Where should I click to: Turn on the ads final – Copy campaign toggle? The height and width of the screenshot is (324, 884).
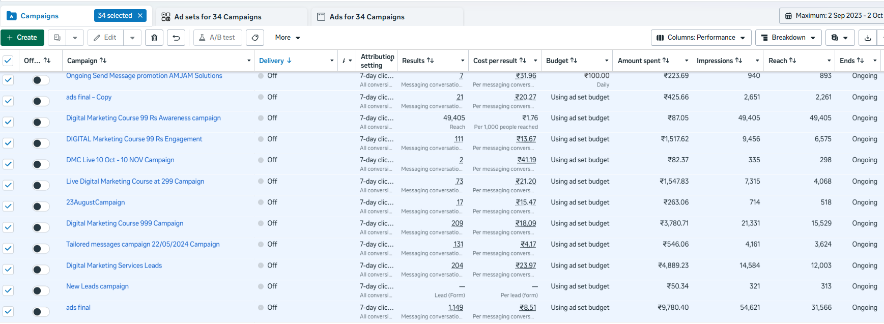[41, 101]
